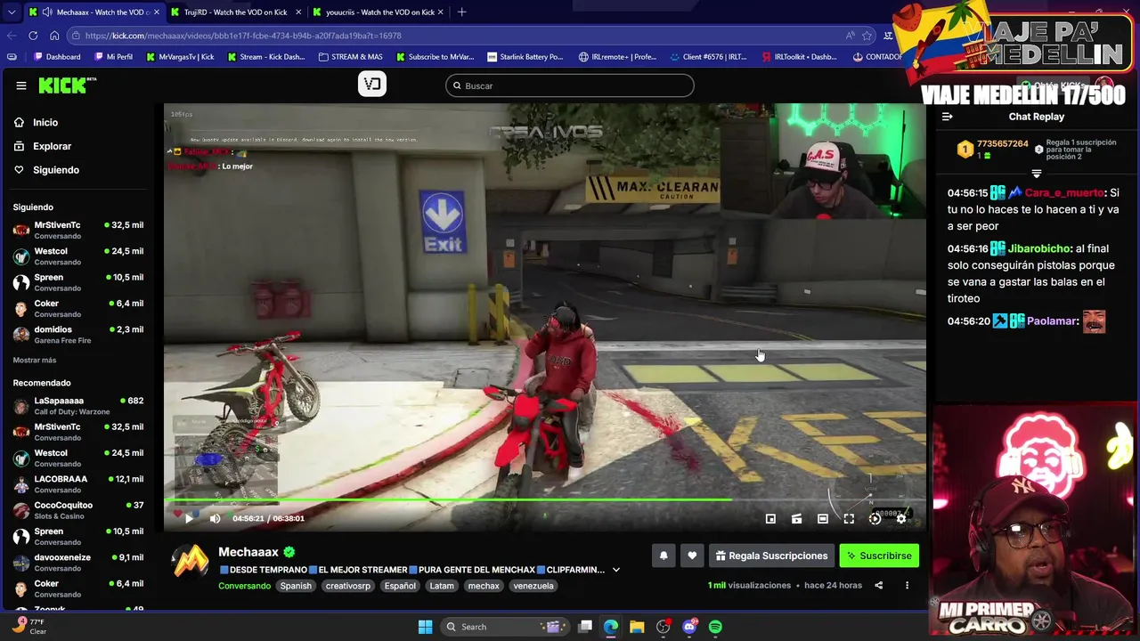Open the STREAM & MAS bookmarks folder
The height and width of the screenshot is (641, 1140).
pos(350,57)
